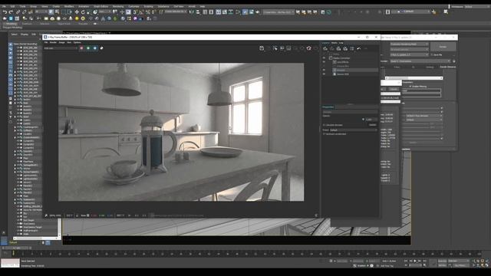Toggle the Angle Snap button
The height and width of the screenshot is (276, 491).
pyautogui.click(x=141, y=12)
